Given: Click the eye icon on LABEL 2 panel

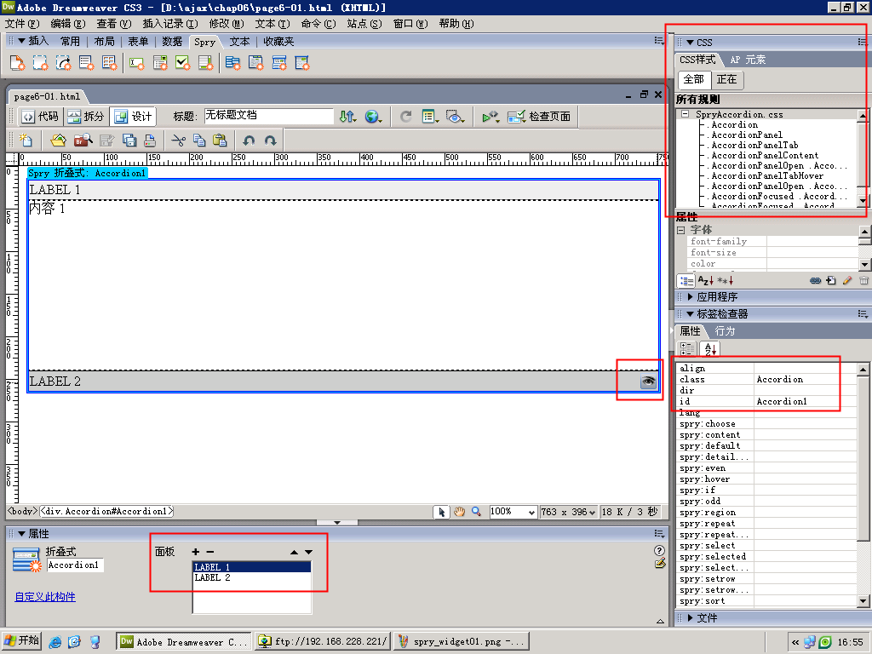Looking at the screenshot, I should [649, 382].
